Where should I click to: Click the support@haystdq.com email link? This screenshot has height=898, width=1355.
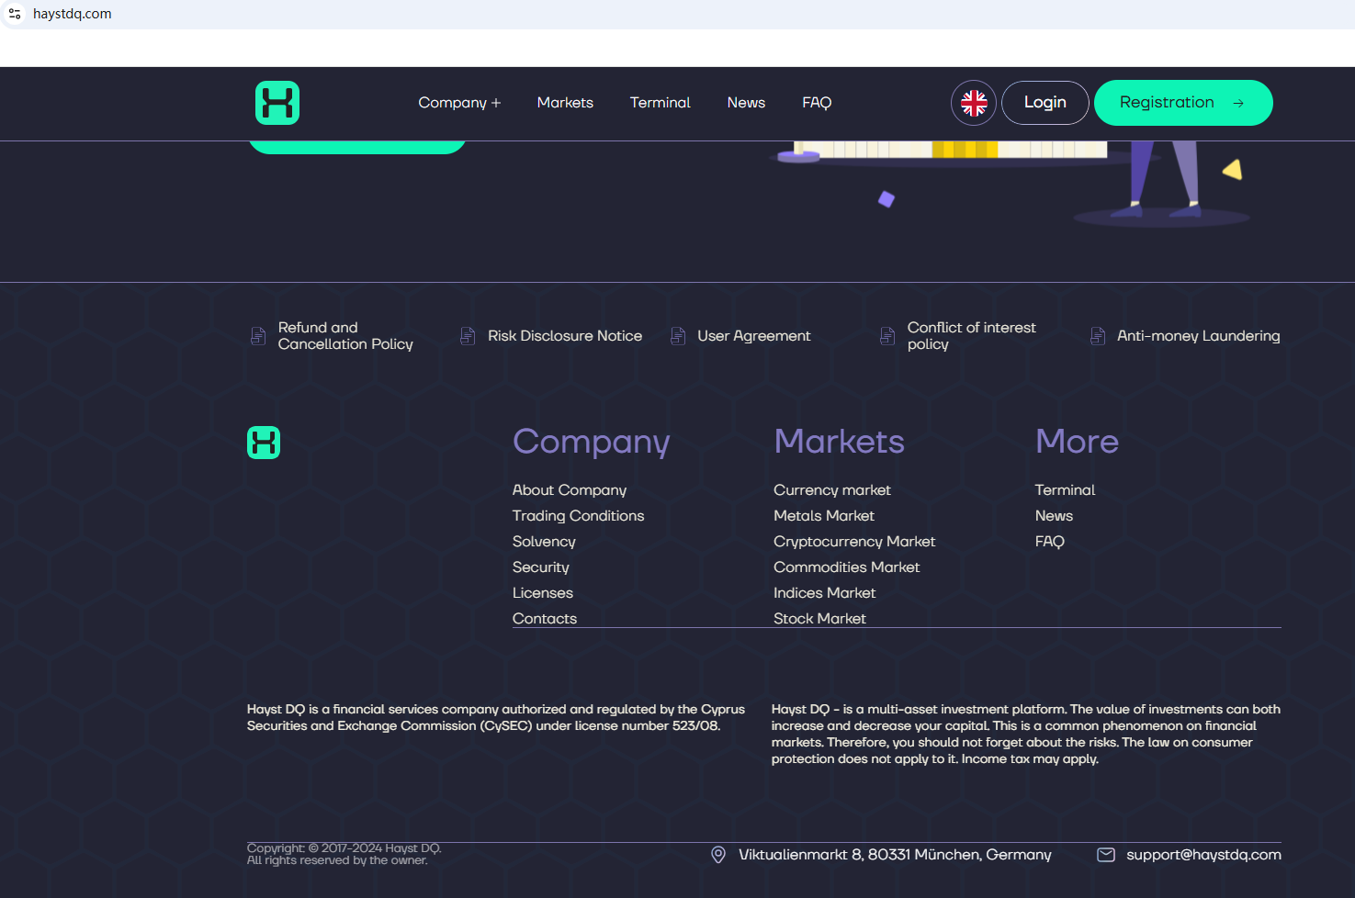1203,855
